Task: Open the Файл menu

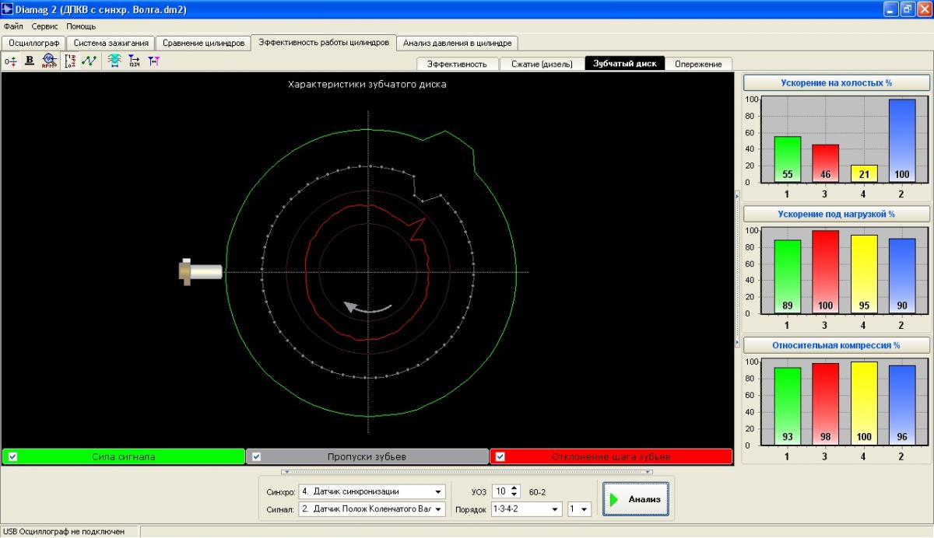Action: pos(13,26)
